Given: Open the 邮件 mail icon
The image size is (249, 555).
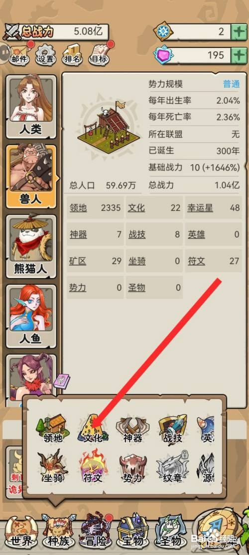Looking at the screenshot, I should (x=20, y=53).
